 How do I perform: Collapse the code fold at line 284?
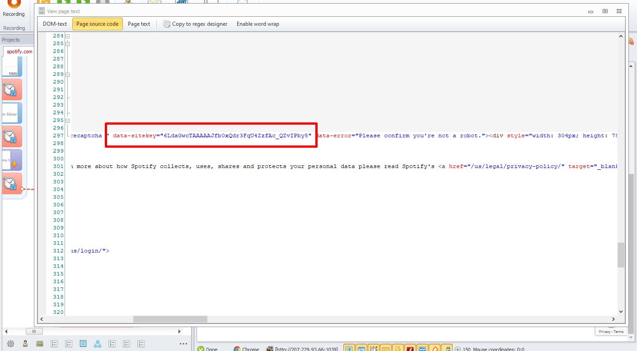pyautogui.click(x=68, y=36)
